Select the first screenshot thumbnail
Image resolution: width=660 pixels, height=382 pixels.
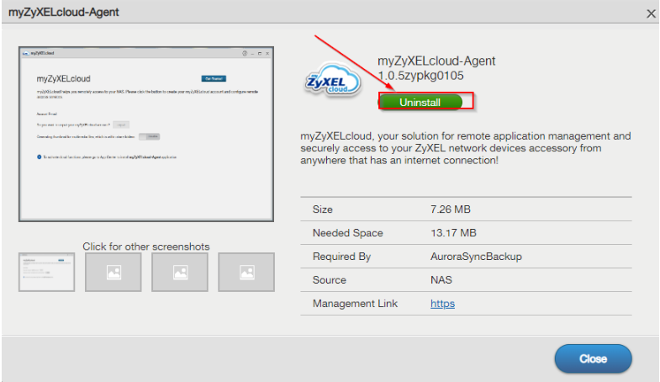point(40,272)
